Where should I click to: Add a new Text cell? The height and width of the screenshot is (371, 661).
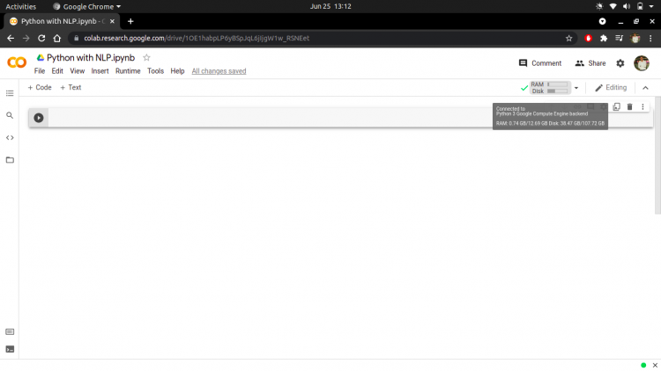71,88
